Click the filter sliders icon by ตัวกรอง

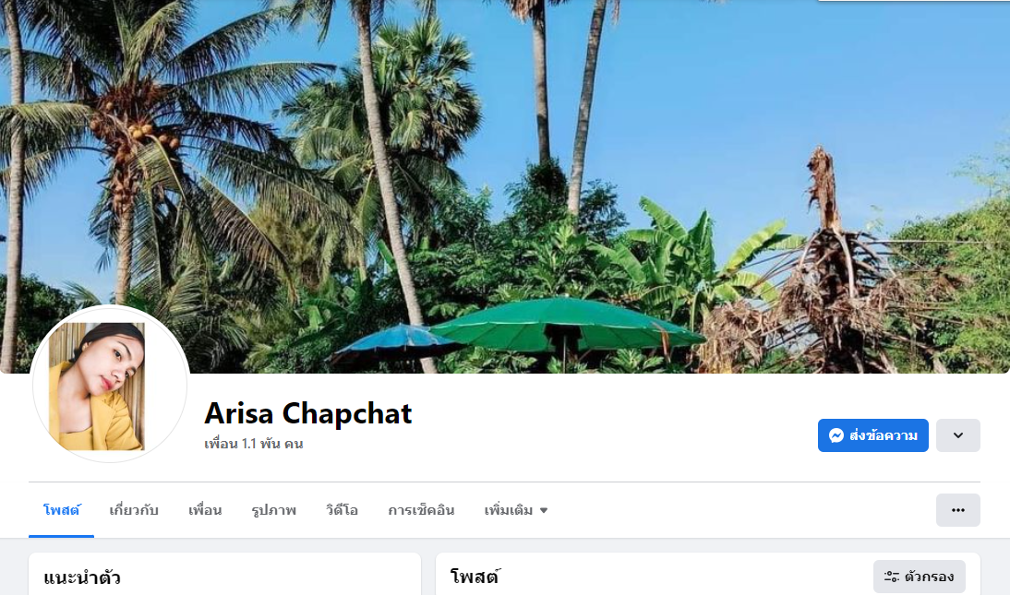[x=892, y=577]
